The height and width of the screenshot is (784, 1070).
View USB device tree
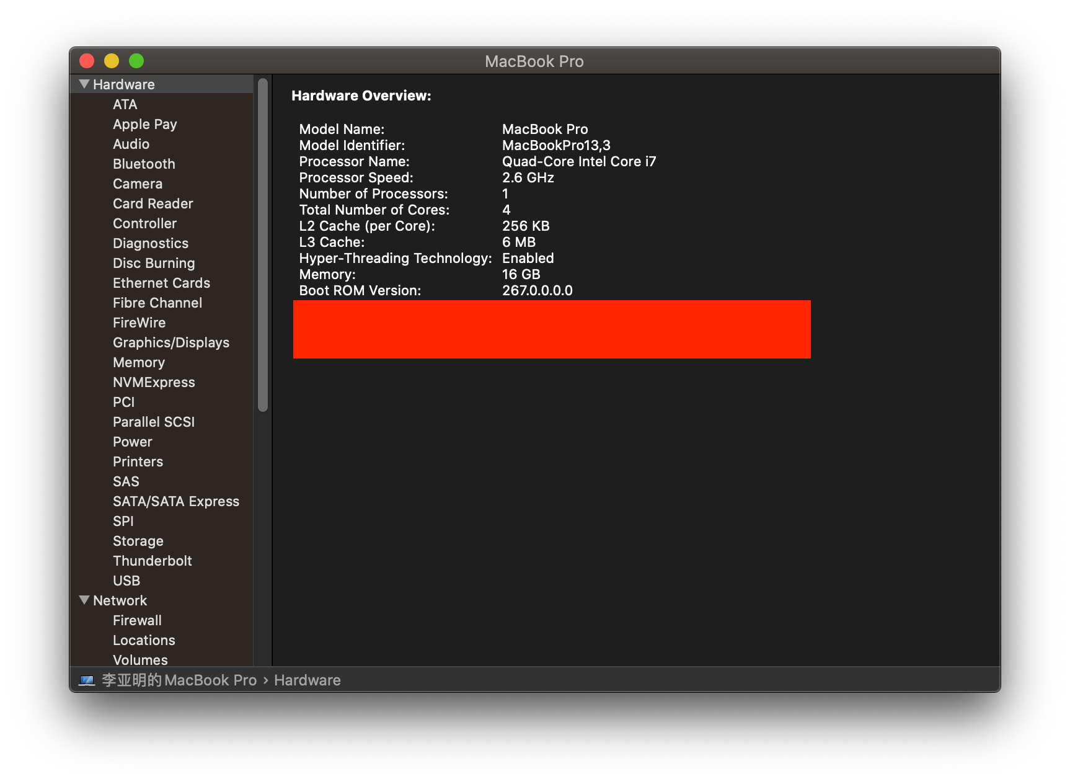pos(126,581)
